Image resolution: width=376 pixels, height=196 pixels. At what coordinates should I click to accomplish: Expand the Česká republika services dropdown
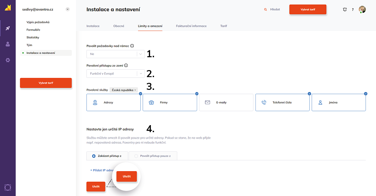(x=124, y=90)
